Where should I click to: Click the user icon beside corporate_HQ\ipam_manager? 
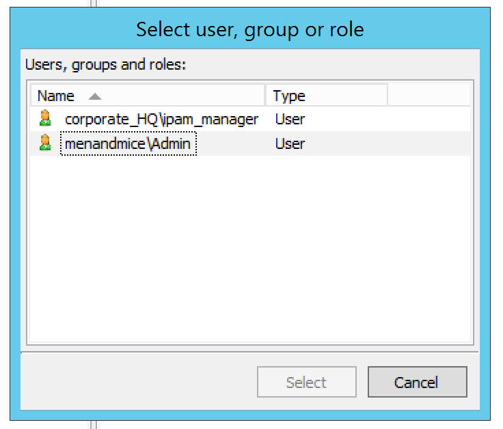[x=45, y=120]
